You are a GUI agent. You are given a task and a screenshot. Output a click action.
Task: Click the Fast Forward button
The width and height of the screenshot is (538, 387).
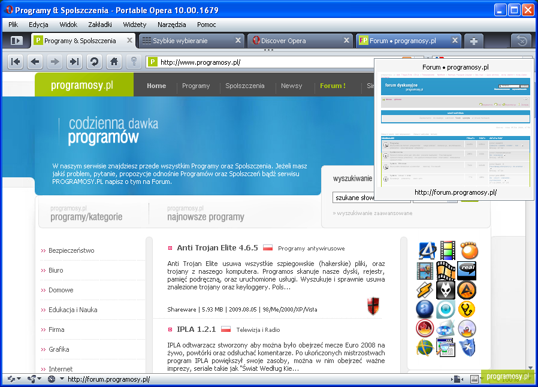pyautogui.click(x=74, y=62)
